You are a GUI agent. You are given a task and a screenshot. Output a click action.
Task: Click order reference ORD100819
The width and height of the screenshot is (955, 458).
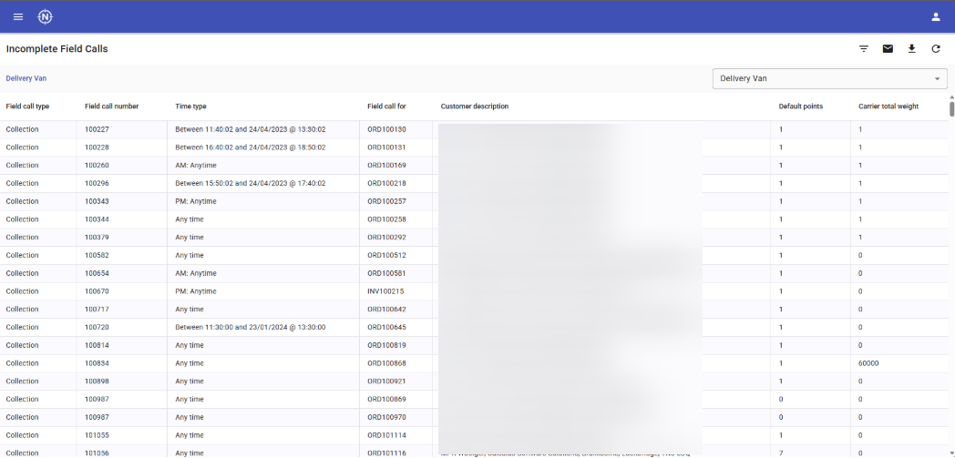386,345
